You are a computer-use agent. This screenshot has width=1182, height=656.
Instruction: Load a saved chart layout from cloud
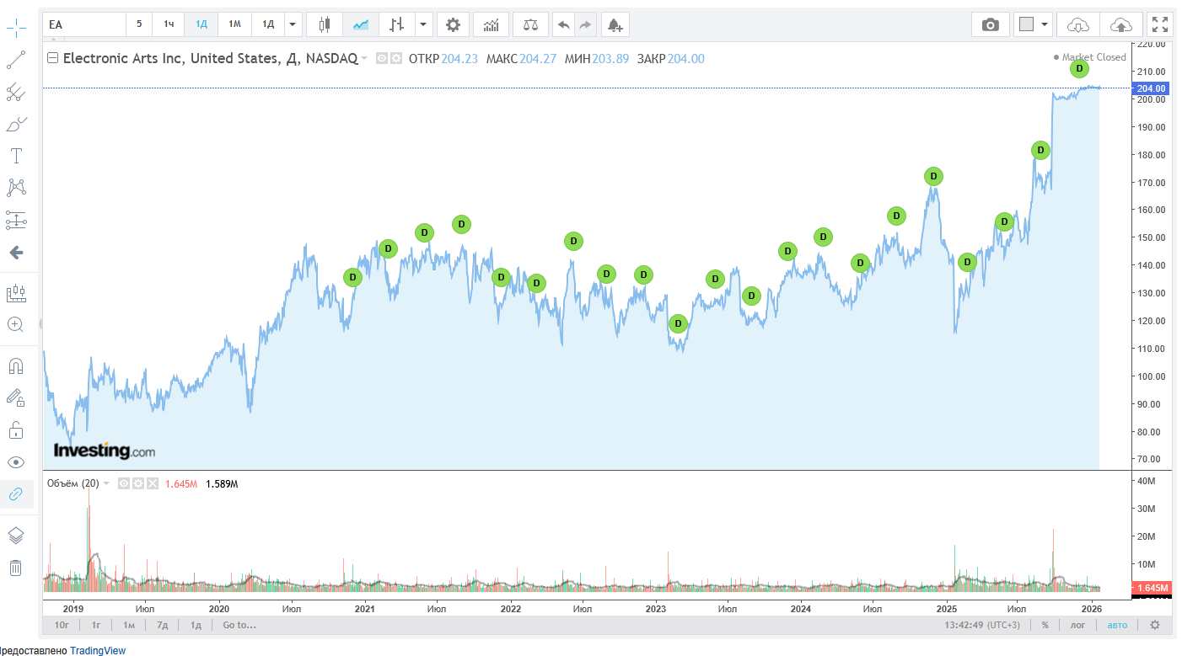click(1077, 24)
